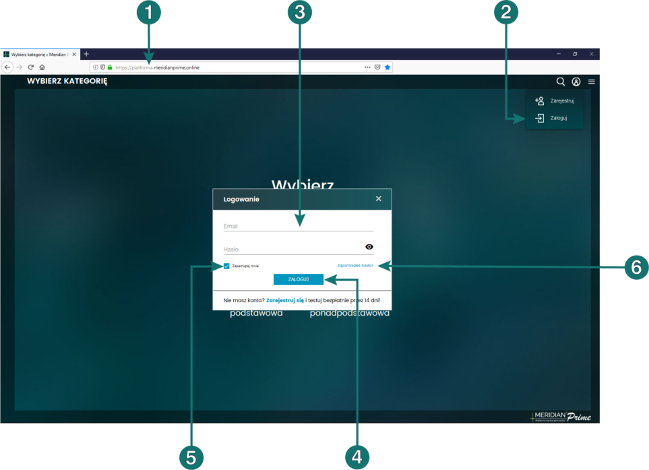Minimize the browser window
The width and height of the screenshot is (649, 470).
559,54
